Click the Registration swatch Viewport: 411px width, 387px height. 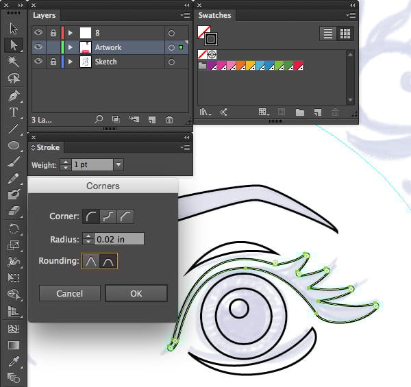point(212,55)
